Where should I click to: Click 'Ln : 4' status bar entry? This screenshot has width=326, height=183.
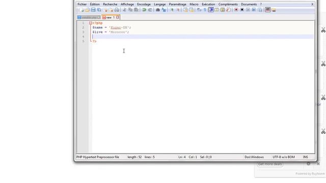182,157
